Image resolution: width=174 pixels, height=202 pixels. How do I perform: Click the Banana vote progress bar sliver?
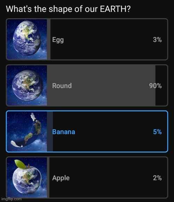click(x=50, y=131)
